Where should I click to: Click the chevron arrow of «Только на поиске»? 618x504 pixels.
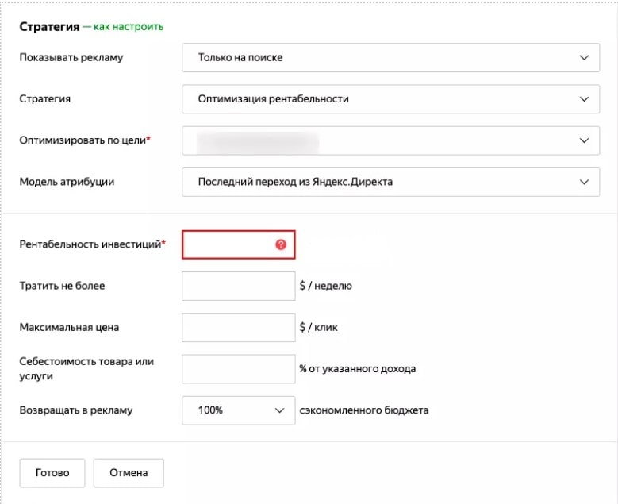click(x=584, y=58)
